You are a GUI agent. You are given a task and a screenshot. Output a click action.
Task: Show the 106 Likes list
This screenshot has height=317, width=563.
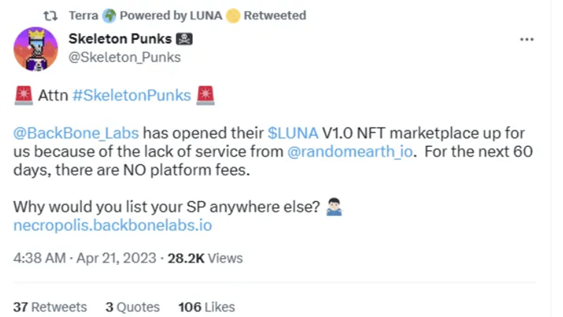click(206, 306)
